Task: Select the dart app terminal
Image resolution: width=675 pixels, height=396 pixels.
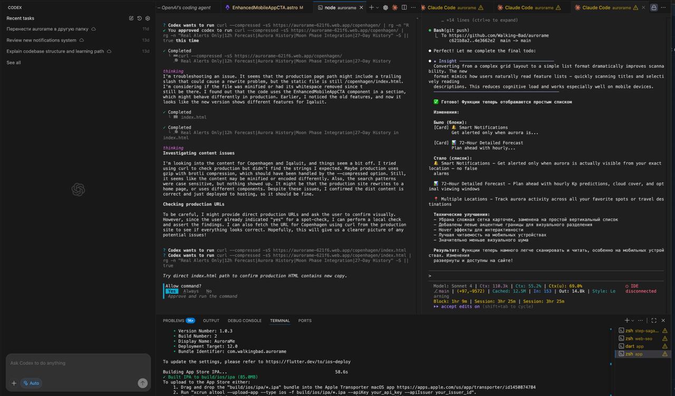Action: click(643, 346)
